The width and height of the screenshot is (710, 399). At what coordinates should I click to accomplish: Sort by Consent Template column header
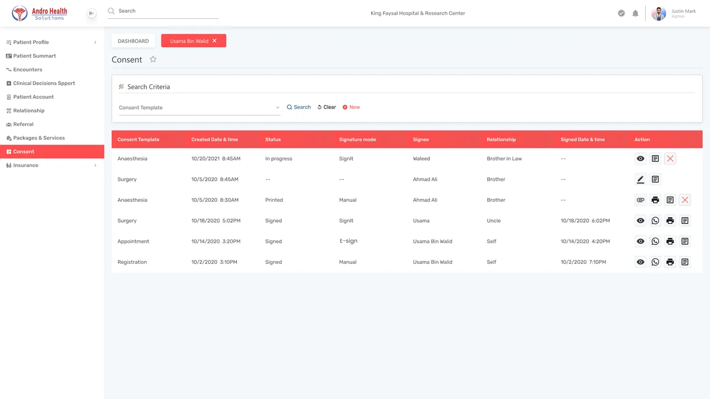pyautogui.click(x=138, y=140)
